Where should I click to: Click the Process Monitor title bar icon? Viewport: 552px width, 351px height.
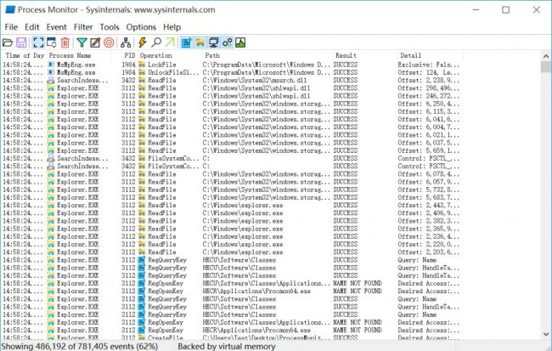click(10, 9)
